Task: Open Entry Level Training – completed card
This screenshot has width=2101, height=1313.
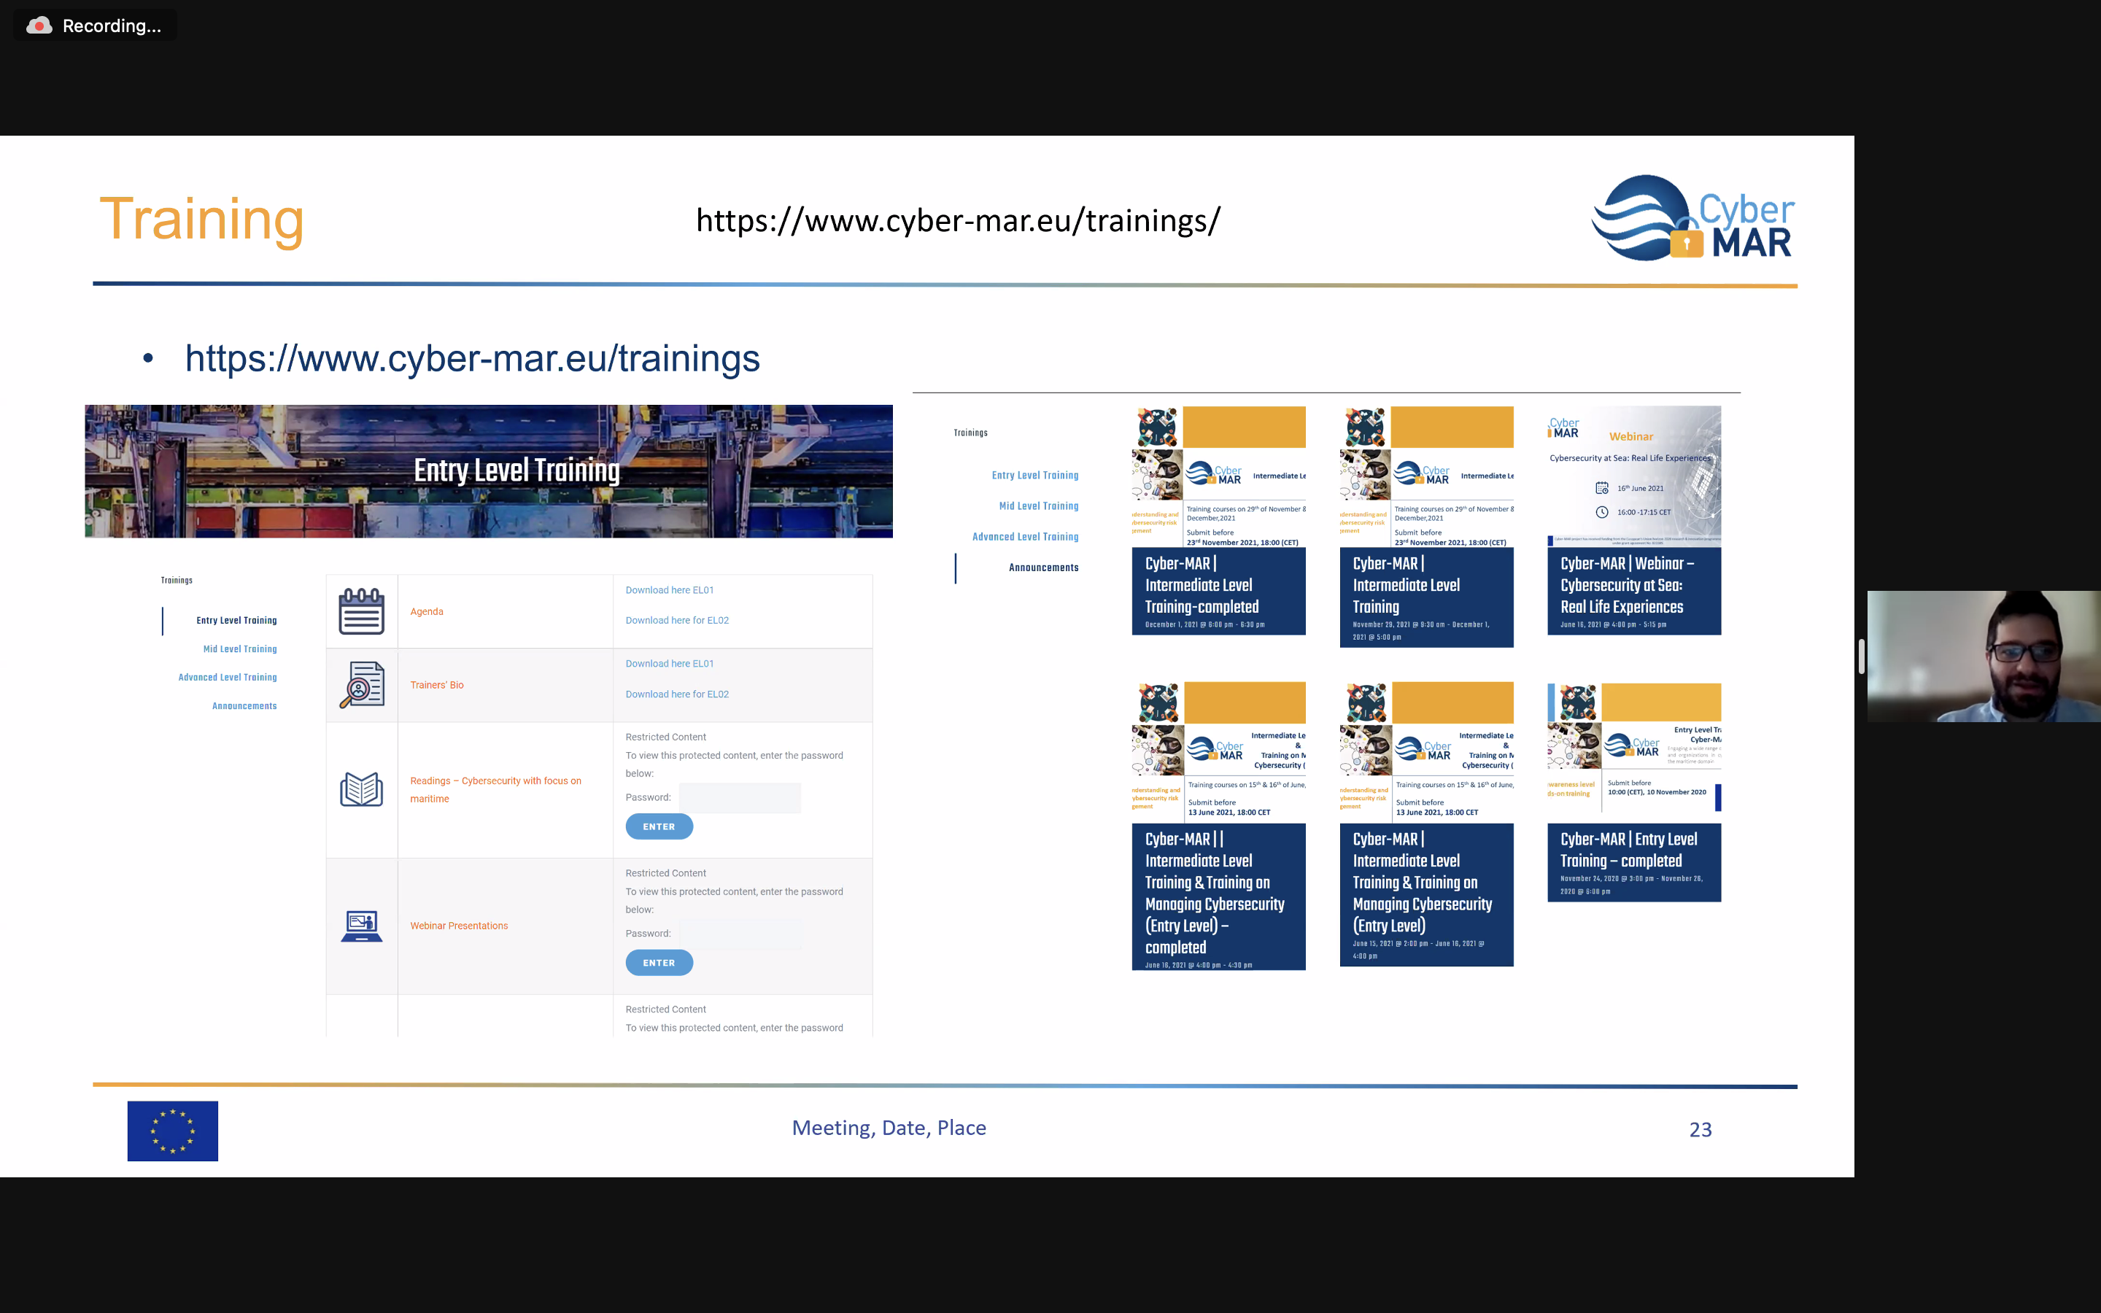Action: tap(1633, 791)
